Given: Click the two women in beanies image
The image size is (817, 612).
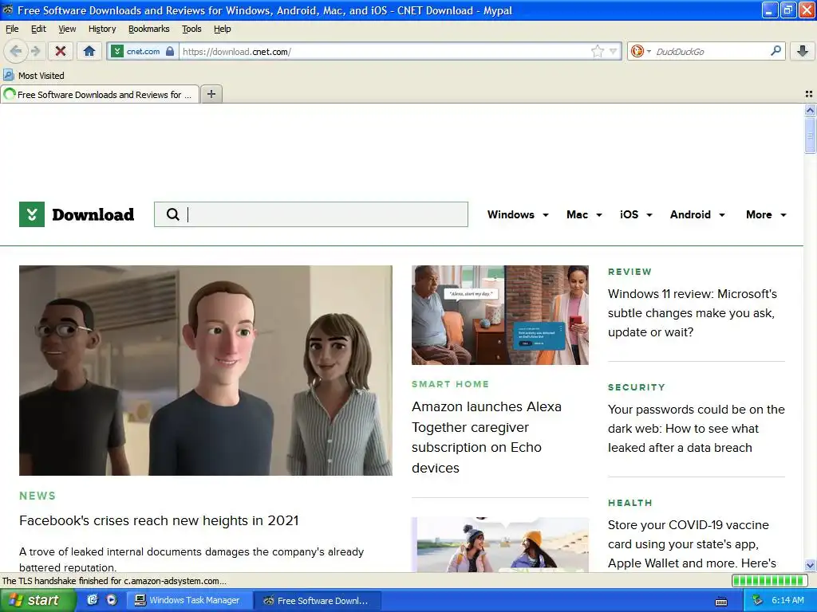Looking at the screenshot, I should pos(500,545).
